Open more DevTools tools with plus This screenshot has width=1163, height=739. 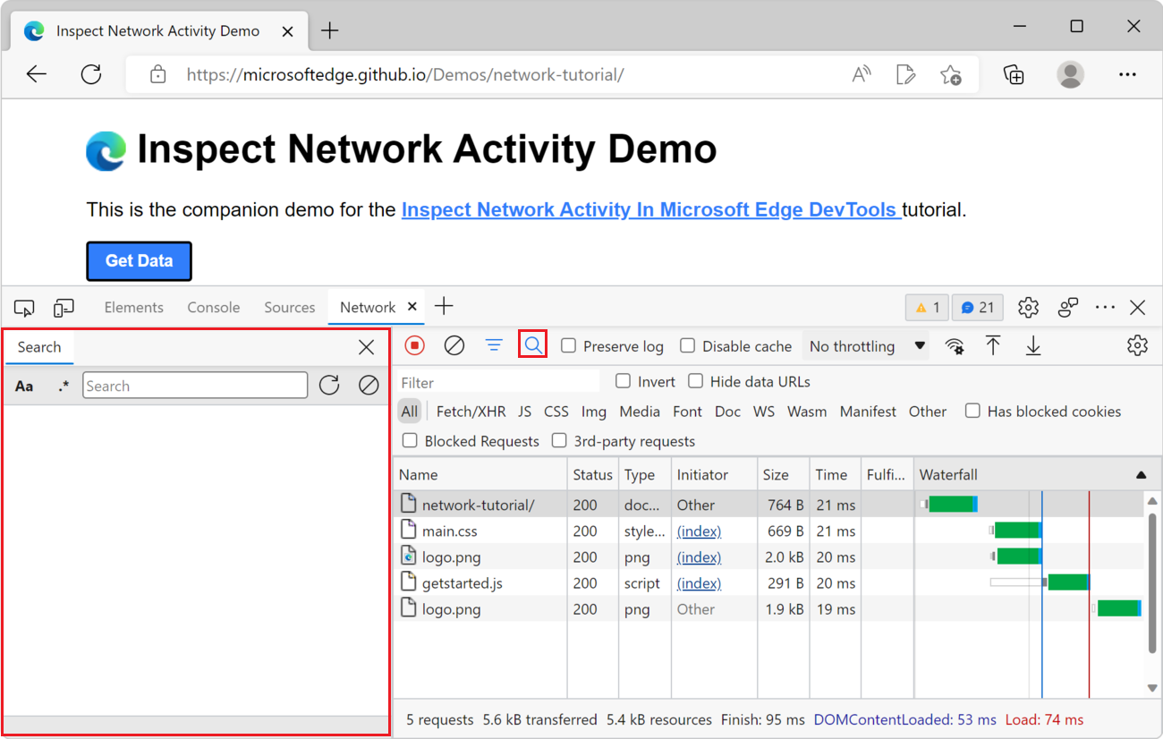pos(444,307)
